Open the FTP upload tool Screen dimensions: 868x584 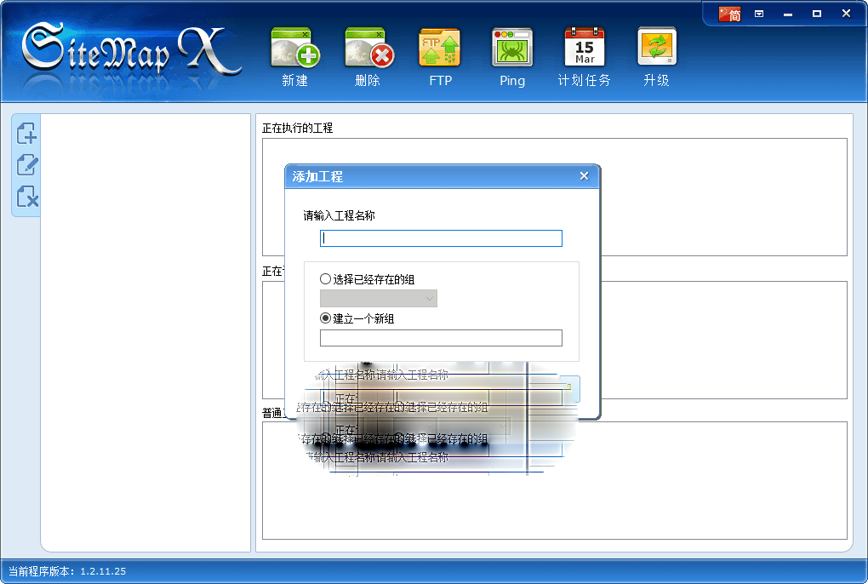(x=439, y=51)
